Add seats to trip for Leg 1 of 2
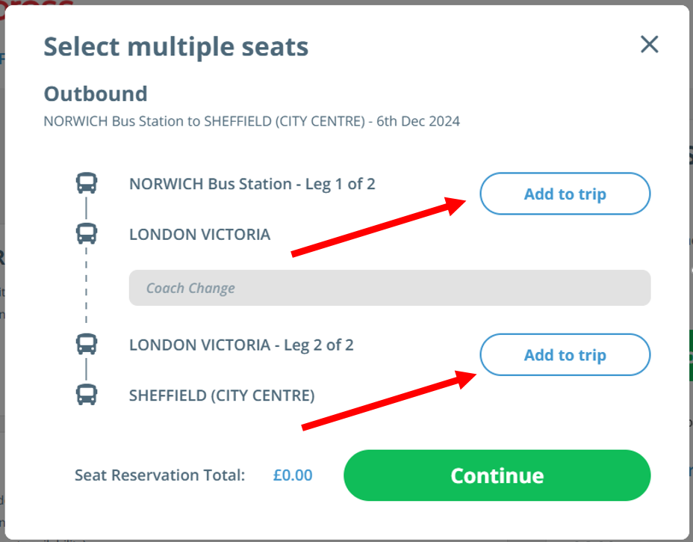This screenshot has width=693, height=542. tap(565, 194)
